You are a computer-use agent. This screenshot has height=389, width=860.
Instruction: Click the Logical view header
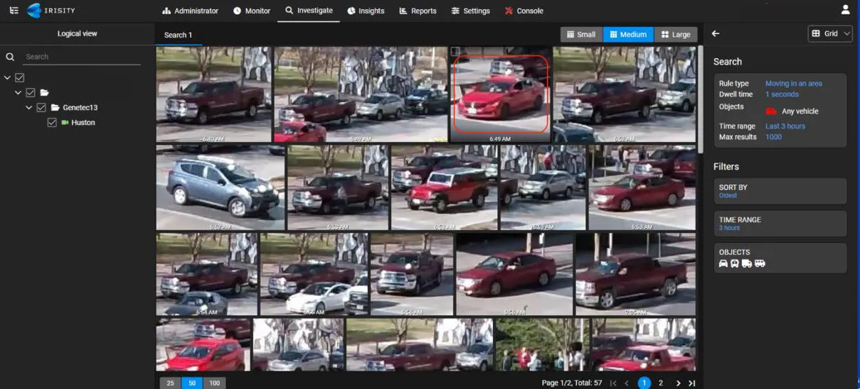(78, 33)
